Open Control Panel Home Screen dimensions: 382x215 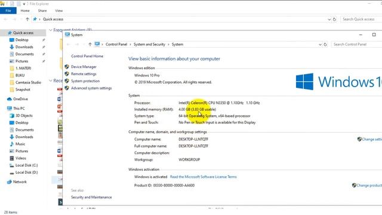[x=87, y=56]
